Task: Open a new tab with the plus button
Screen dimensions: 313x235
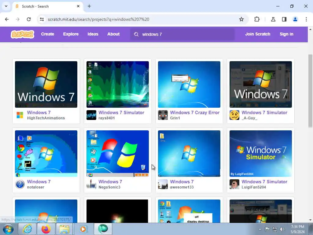Action: (x=89, y=6)
